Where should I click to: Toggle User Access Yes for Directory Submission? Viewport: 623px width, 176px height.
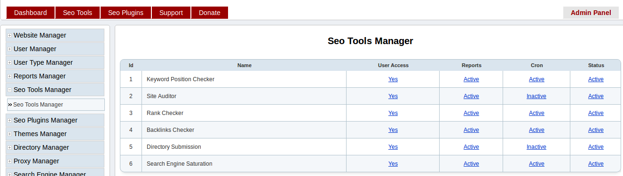click(x=393, y=147)
